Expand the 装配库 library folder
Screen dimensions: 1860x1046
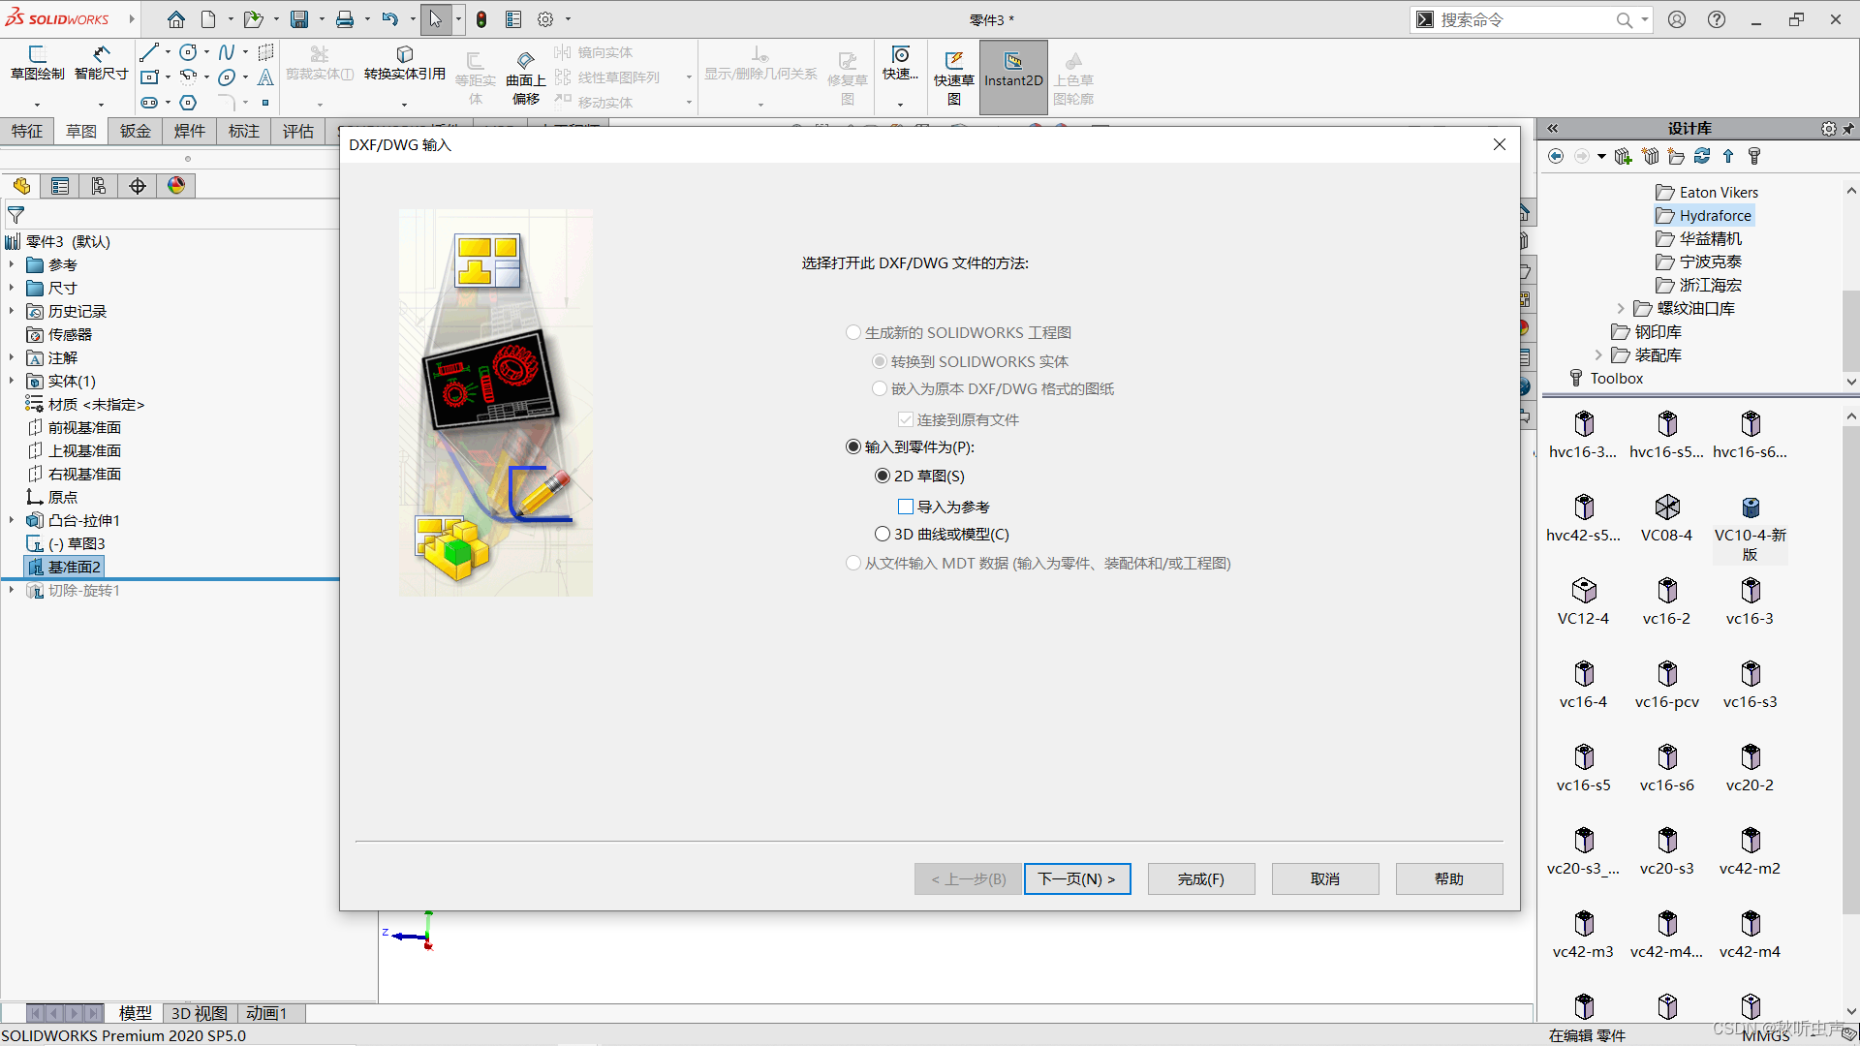pos(1598,355)
